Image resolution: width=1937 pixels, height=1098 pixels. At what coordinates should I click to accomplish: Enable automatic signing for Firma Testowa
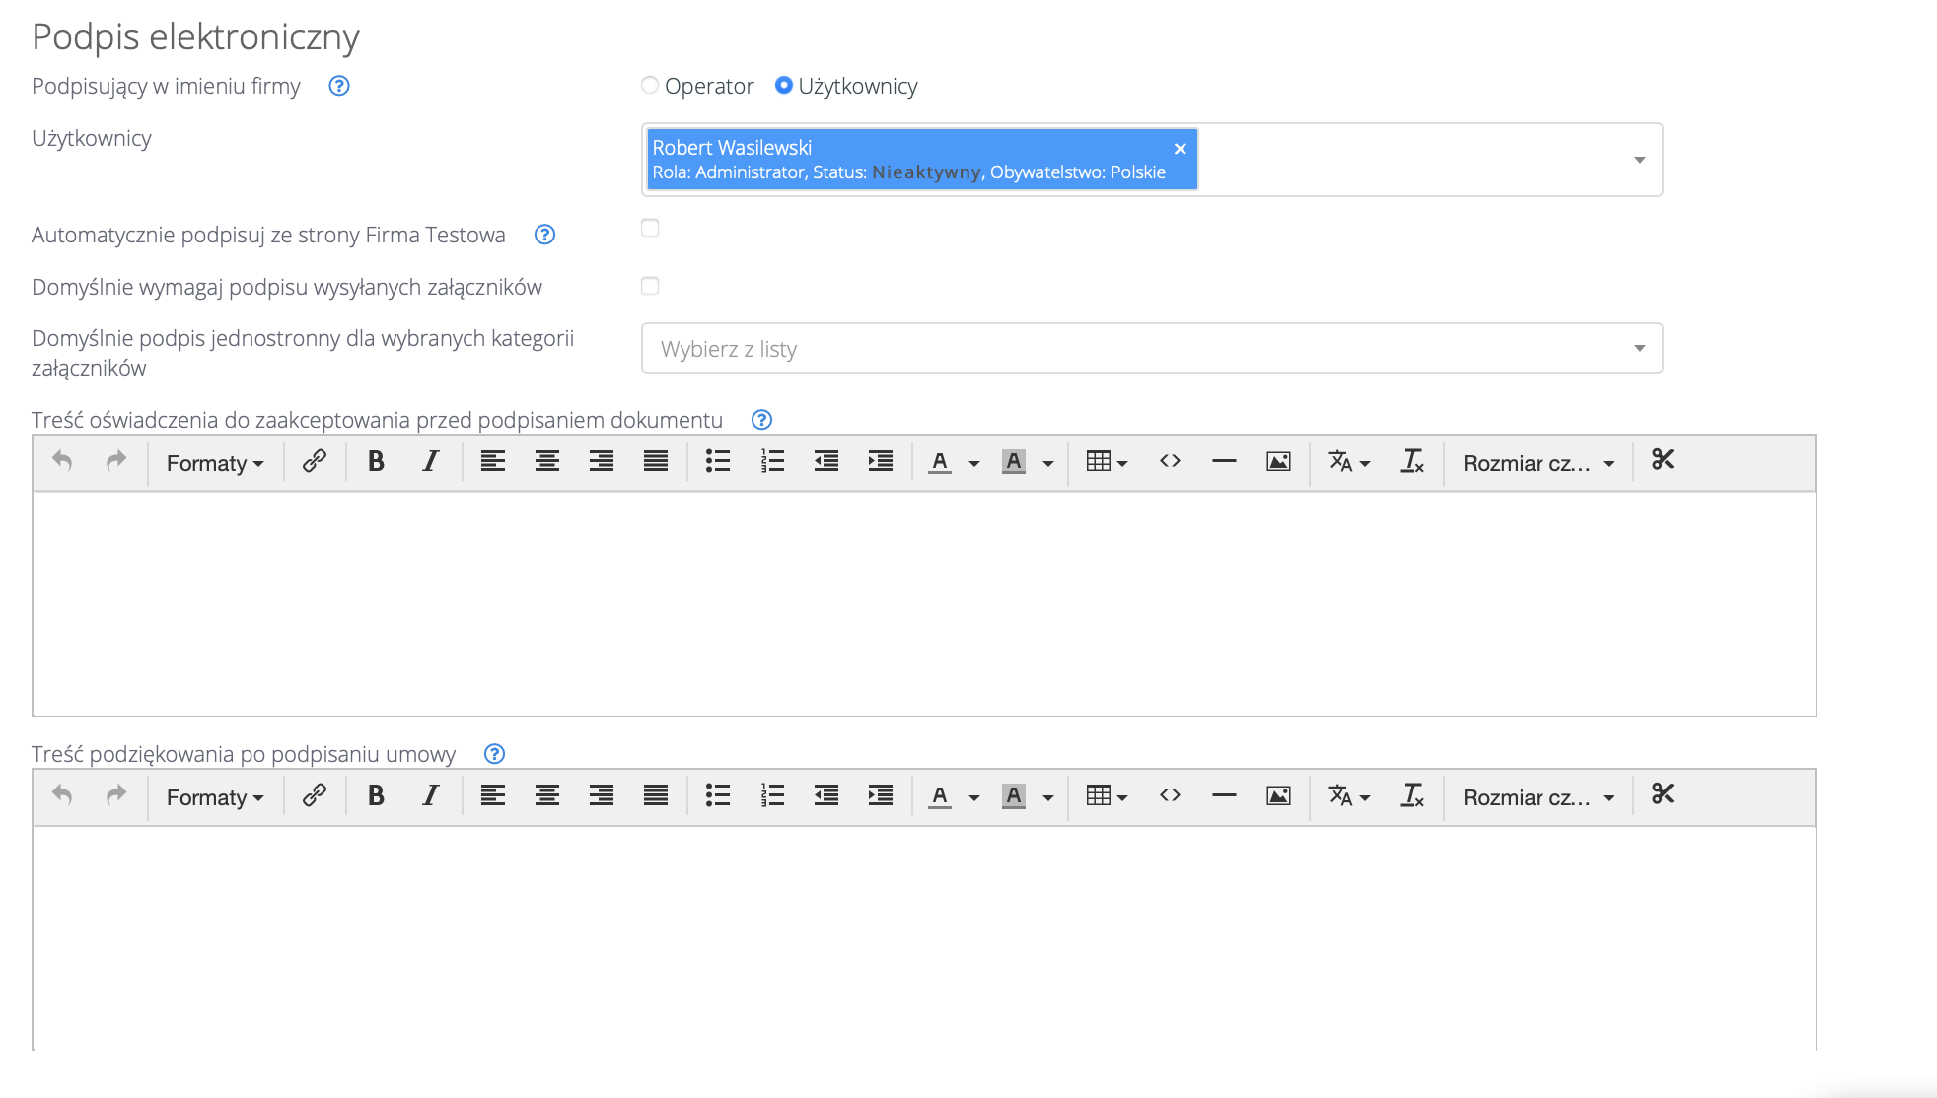point(650,229)
